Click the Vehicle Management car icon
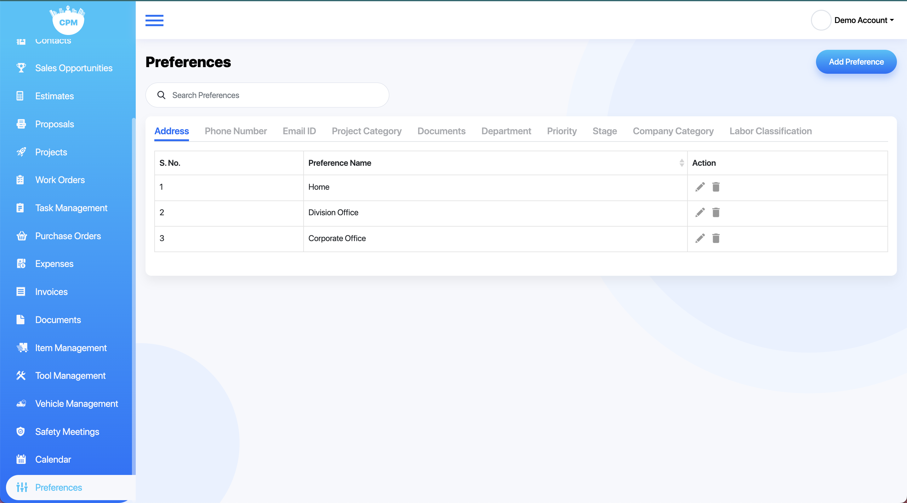The height and width of the screenshot is (503, 907). click(21, 403)
